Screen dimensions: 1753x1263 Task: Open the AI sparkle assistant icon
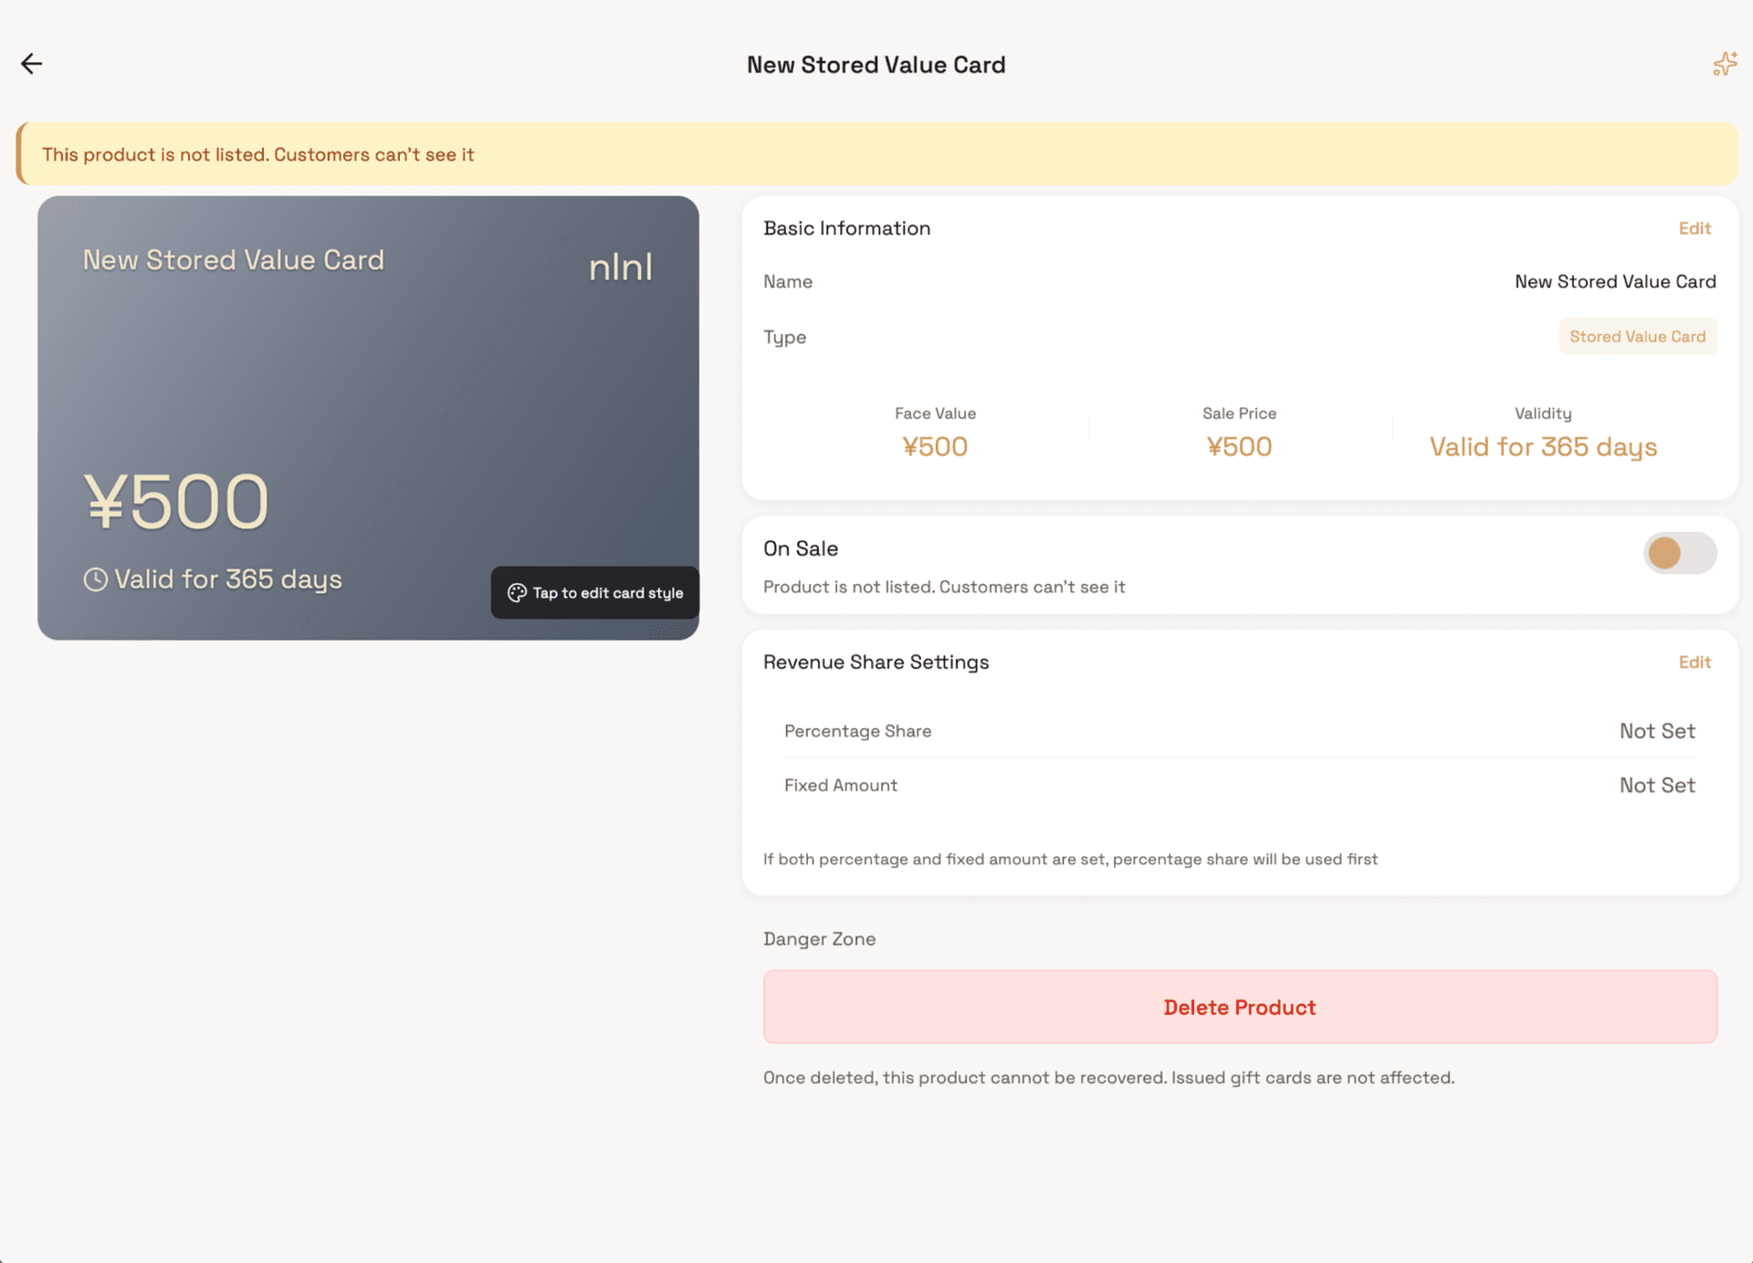1724,63
